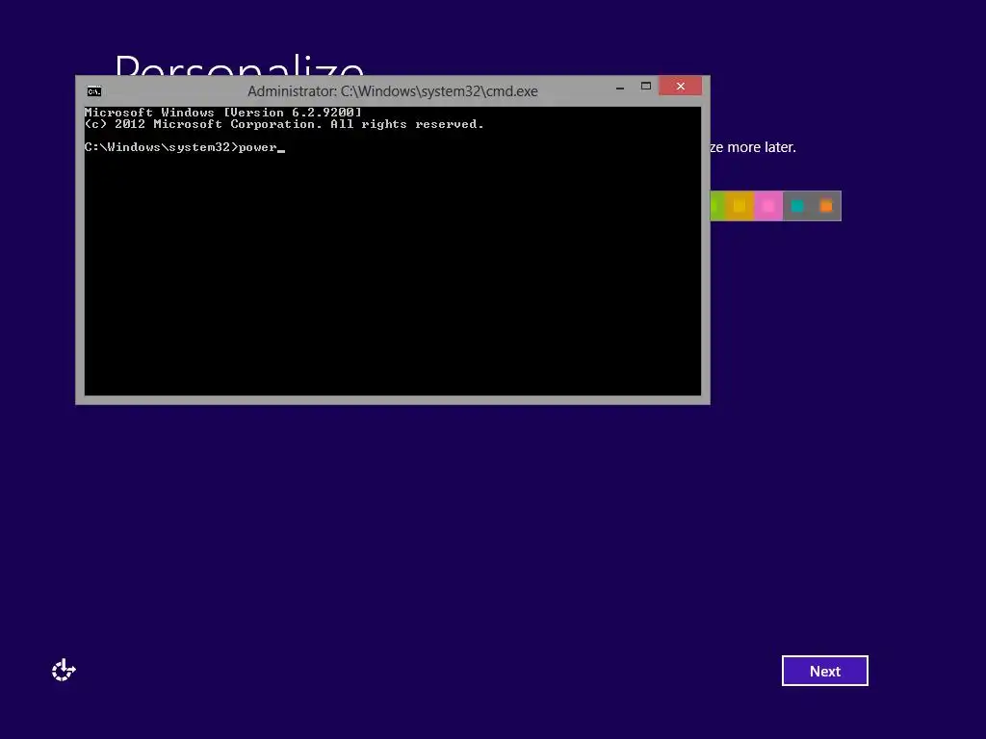
Task: Select the orange color swatch
Action: coord(826,206)
